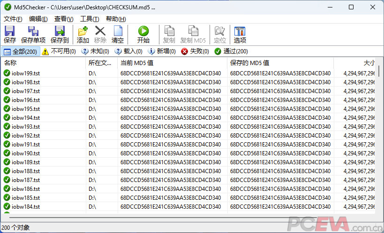Open the 文件(F) menu

click(x=13, y=19)
